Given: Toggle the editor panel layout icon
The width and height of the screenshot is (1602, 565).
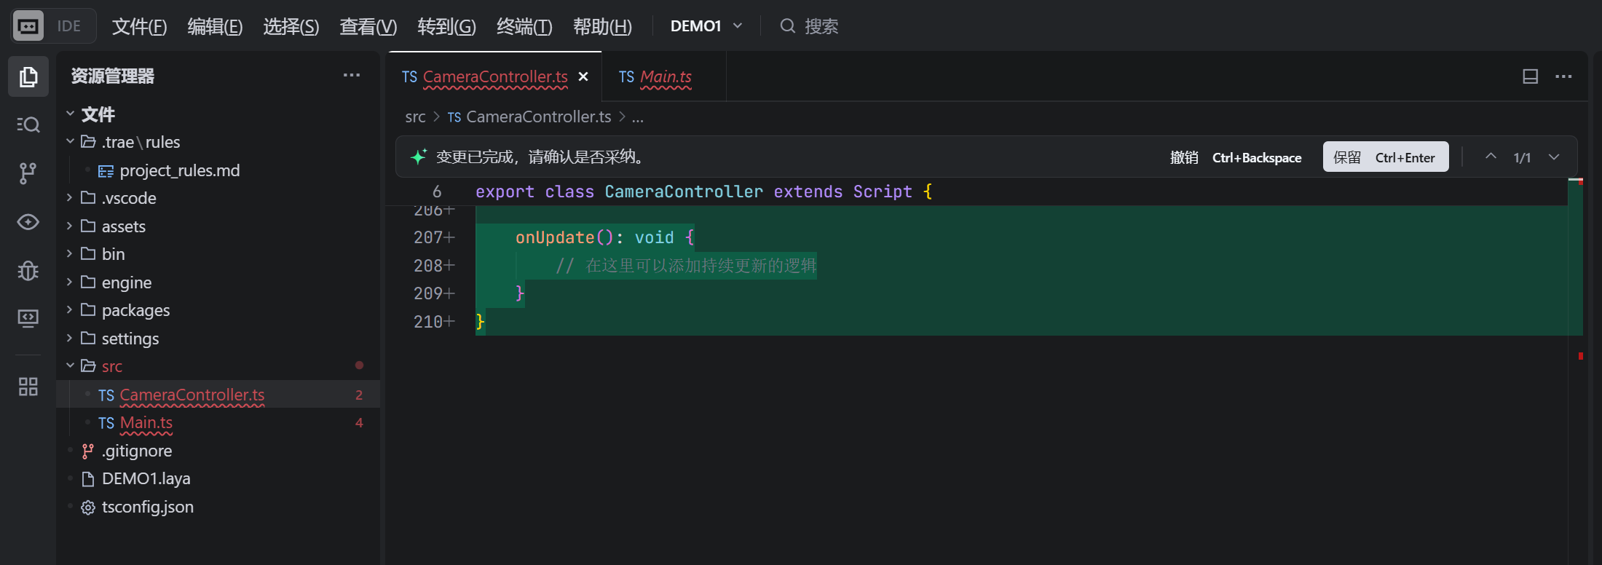Looking at the screenshot, I should (1530, 76).
